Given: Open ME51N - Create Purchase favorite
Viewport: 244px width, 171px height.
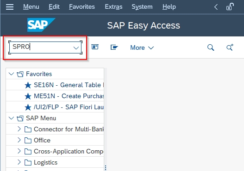Looking at the screenshot, I should tap(69, 96).
